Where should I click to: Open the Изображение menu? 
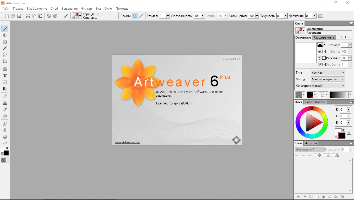point(37,9)
